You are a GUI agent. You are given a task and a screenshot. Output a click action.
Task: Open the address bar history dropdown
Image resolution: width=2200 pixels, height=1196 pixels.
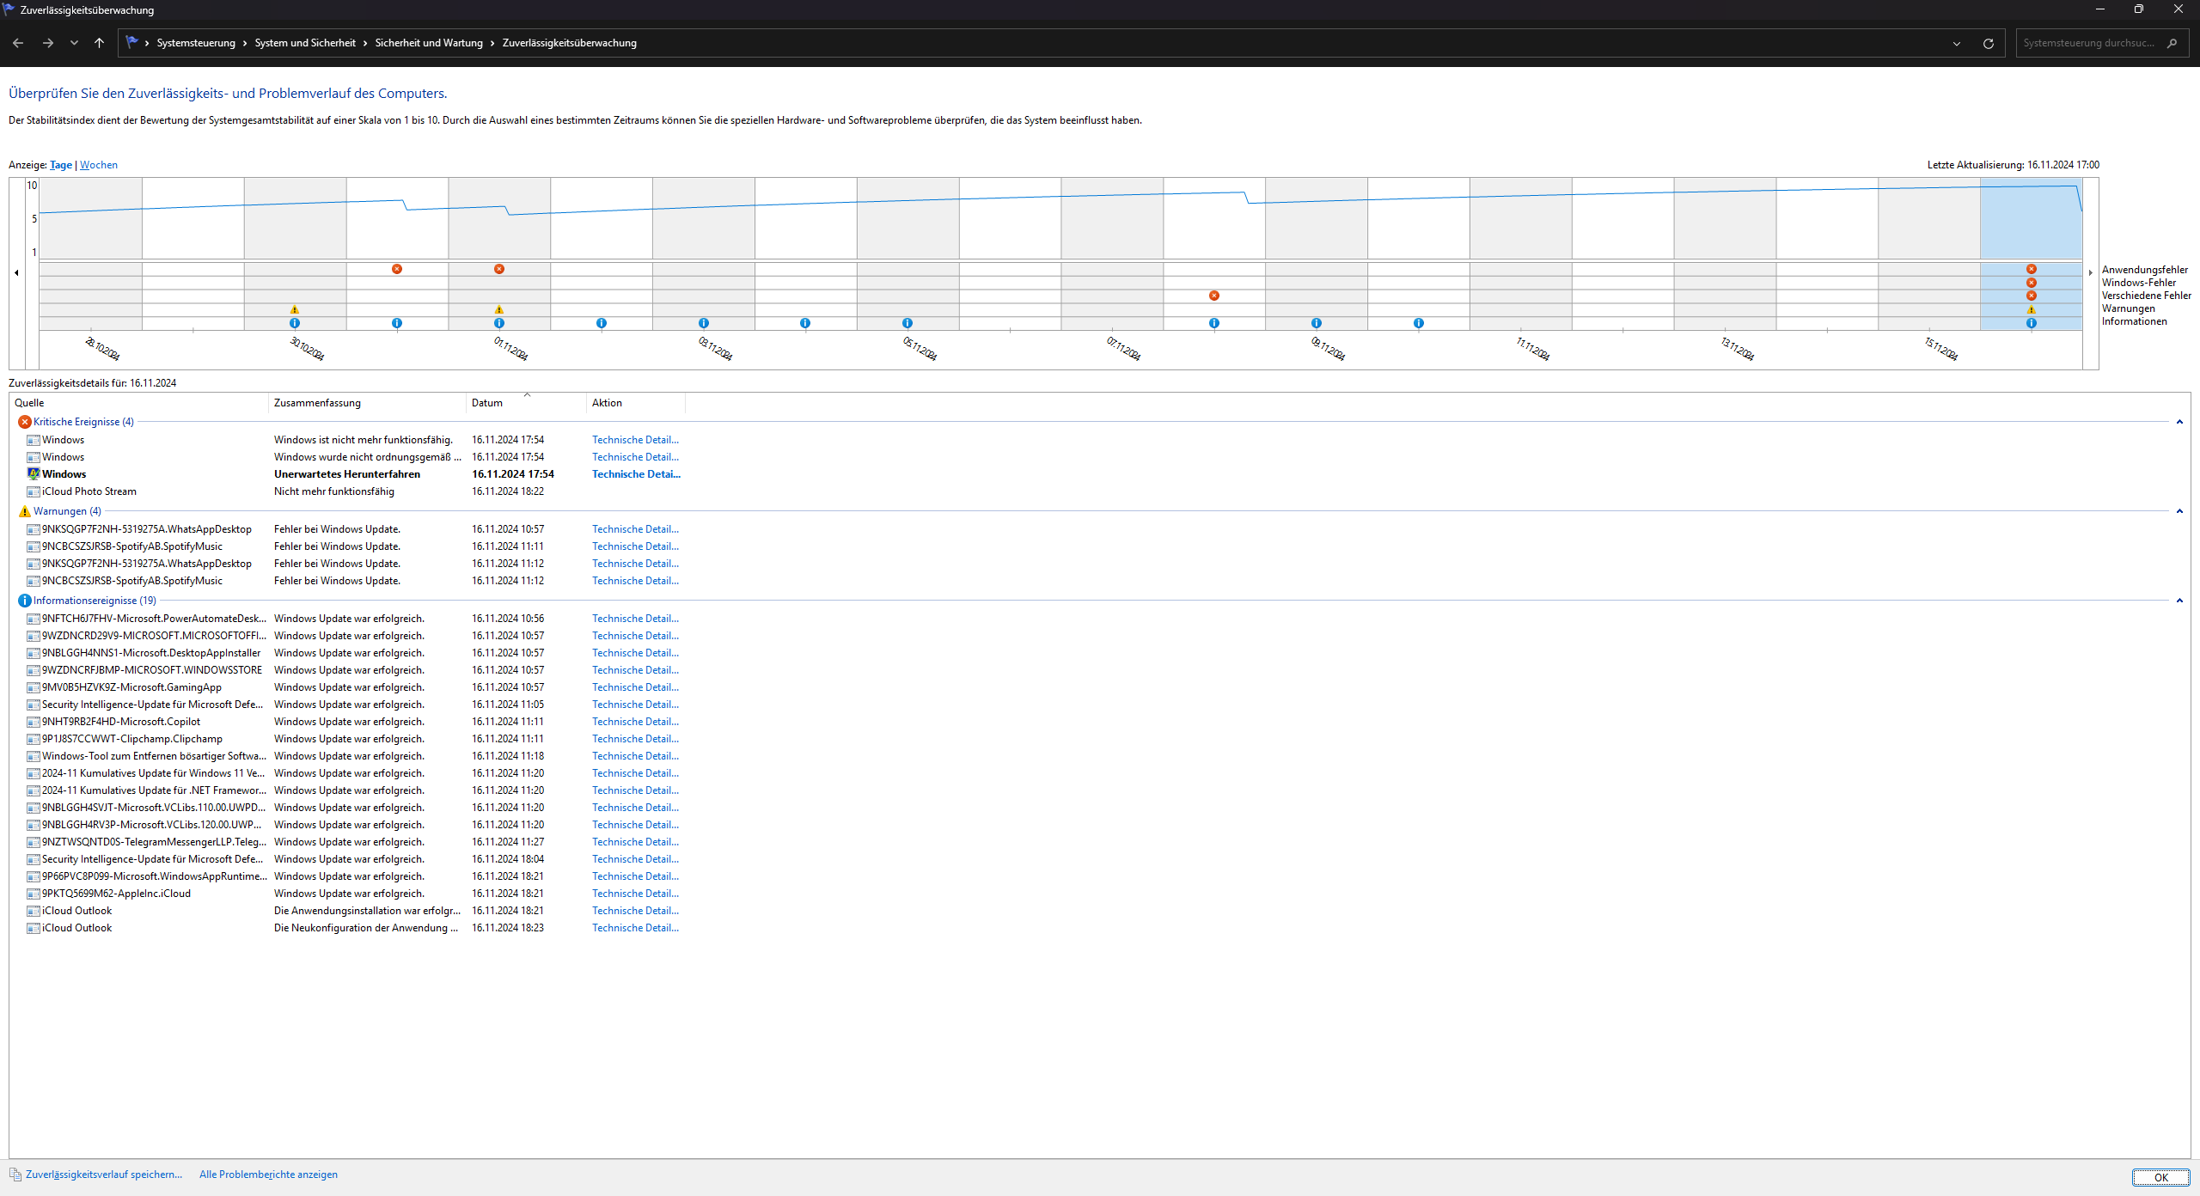click(1957, 43)
